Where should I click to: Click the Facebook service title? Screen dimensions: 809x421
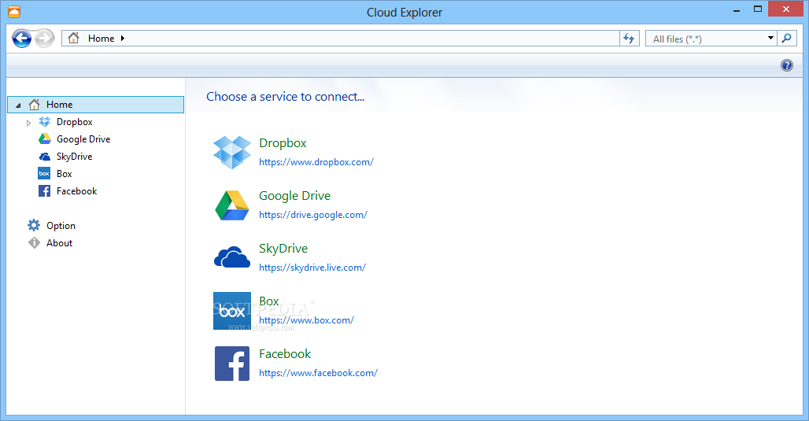(285, 354)
